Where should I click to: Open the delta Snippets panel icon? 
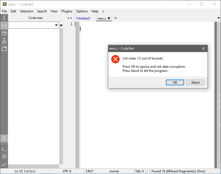click(4, 41)
